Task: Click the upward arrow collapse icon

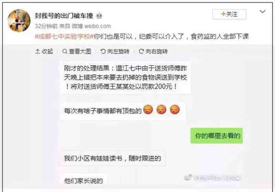Action: (x=37, y=51)
